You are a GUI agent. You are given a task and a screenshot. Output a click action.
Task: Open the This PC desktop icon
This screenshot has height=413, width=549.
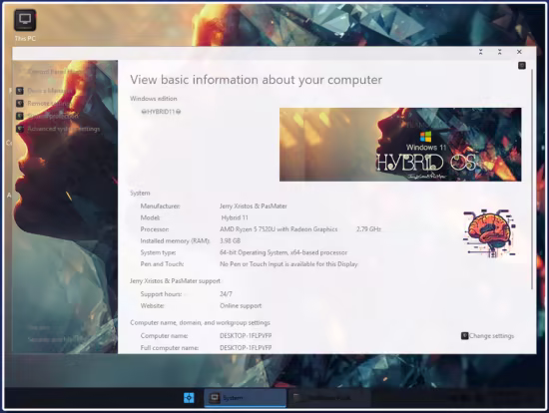pos(25,25)
